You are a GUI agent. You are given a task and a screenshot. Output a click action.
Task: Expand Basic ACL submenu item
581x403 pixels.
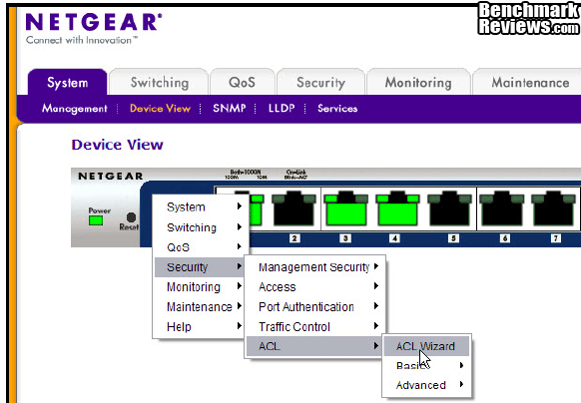click(426, 366)
